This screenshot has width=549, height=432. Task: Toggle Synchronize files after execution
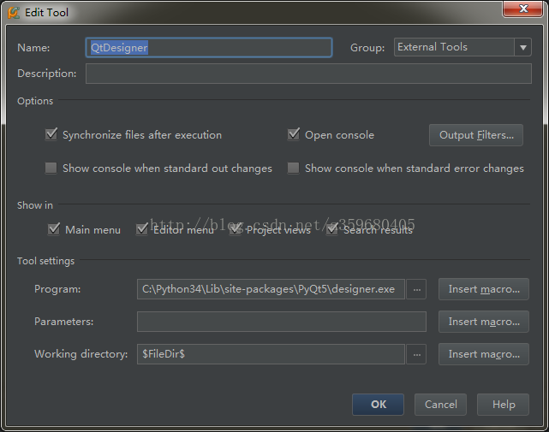(x=51, y=134)
